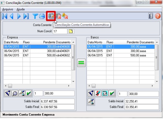Click the Banco count field showing 1

pyautogui.click(x=123, y=94)
